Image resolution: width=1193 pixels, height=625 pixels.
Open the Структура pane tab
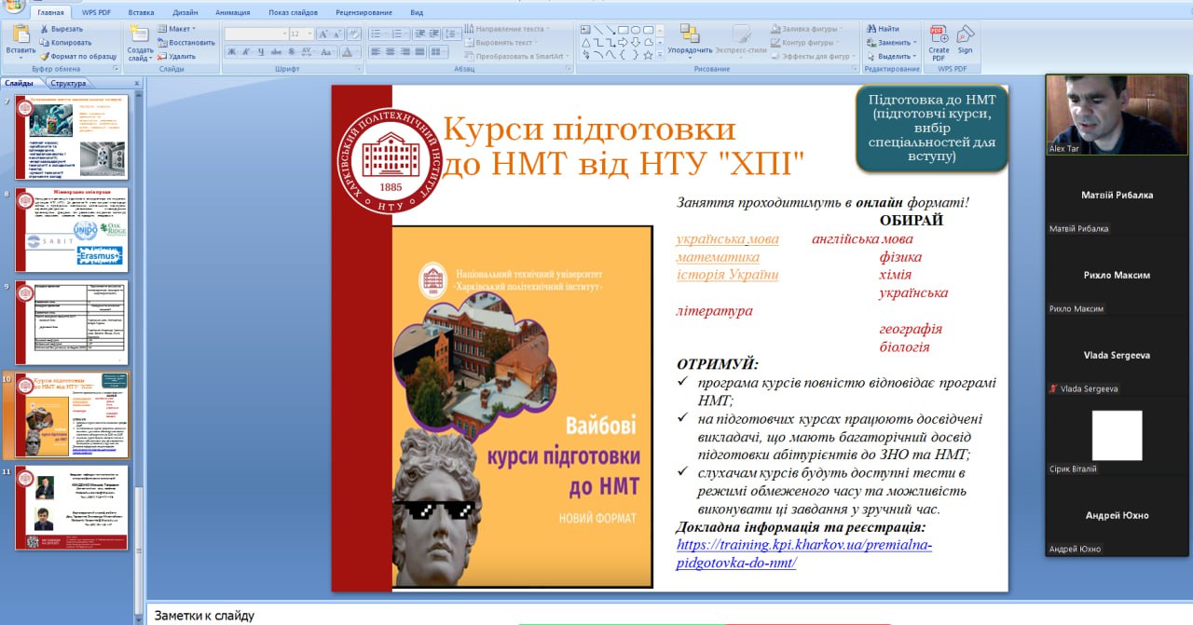[68, 83]
